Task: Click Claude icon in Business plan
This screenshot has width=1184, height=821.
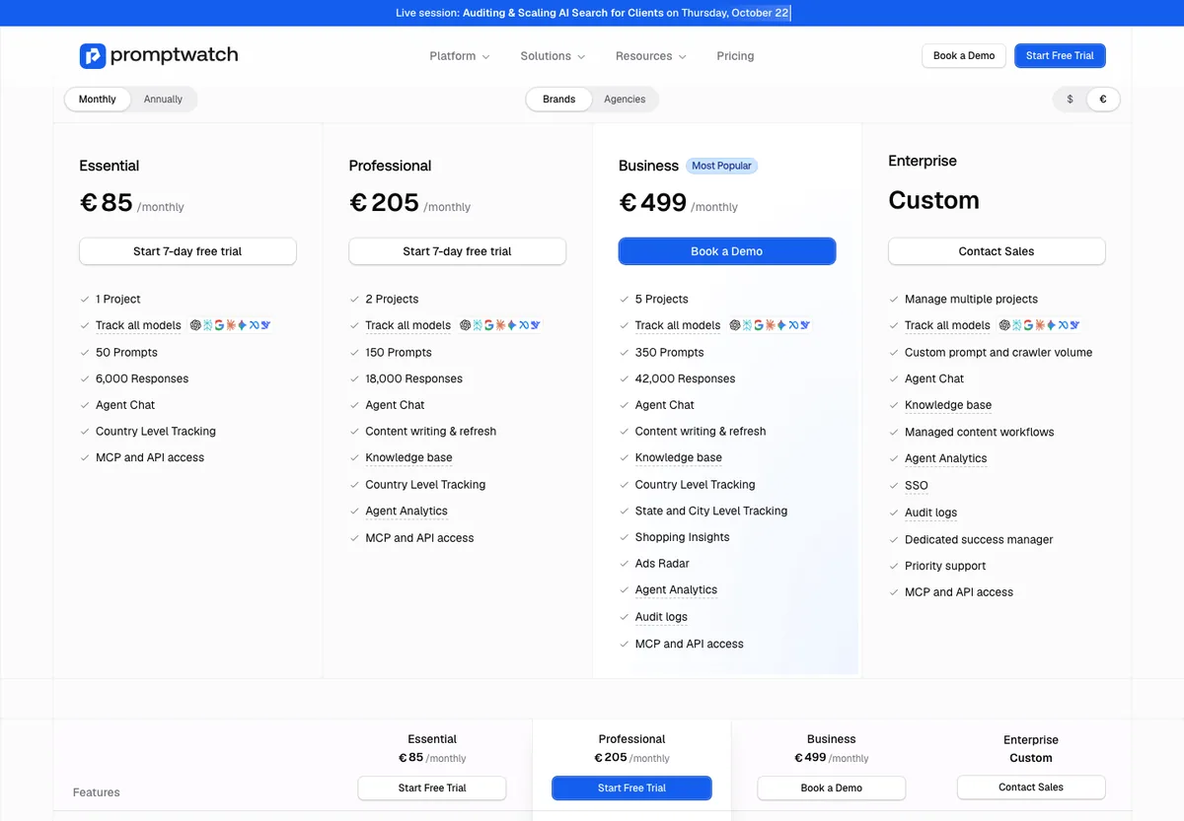Action: coord(771,325)
